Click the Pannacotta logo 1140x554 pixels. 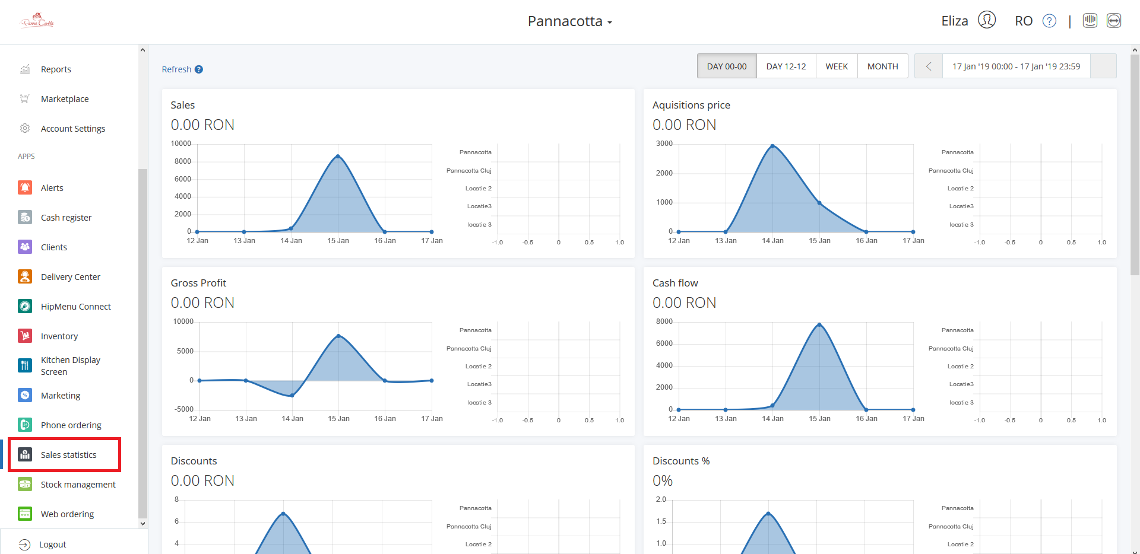coord(37,21)
